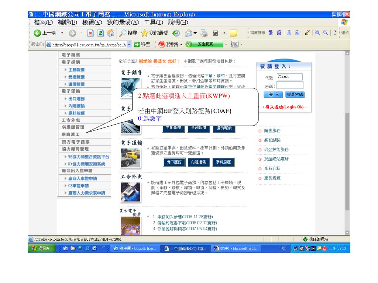Click the address URL field
Screen dimensions: 378x283
[x=89, y=45]
